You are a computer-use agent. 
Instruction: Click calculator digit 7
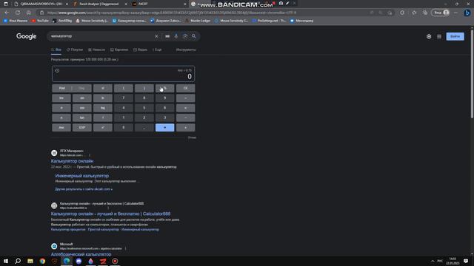coord(124,98)
